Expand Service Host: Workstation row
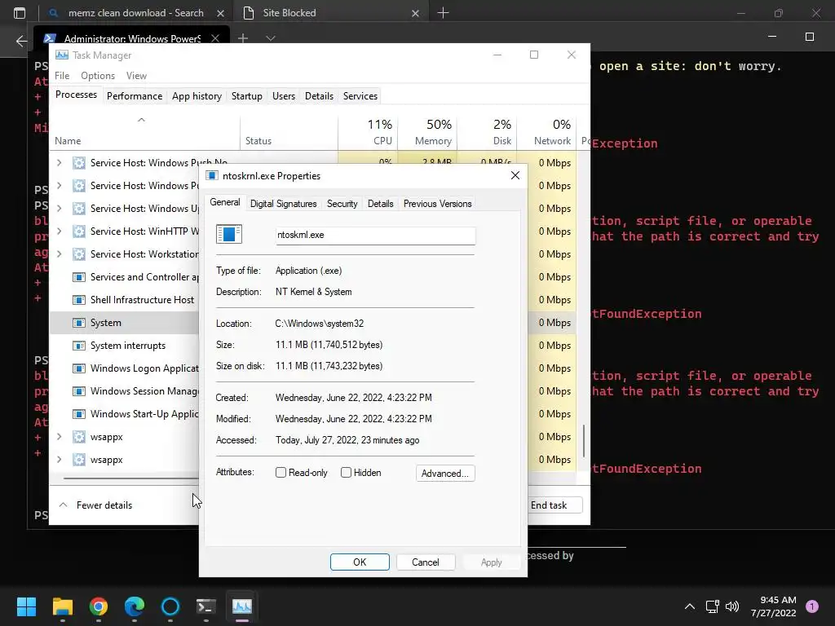 [x=59, y=254]
